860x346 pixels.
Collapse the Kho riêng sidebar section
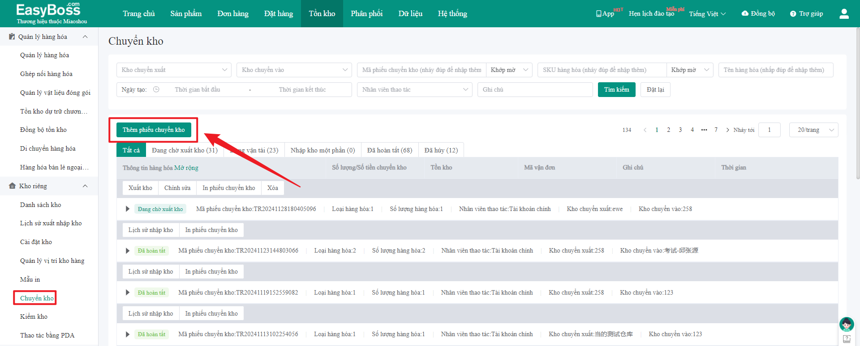pos(85,186)
